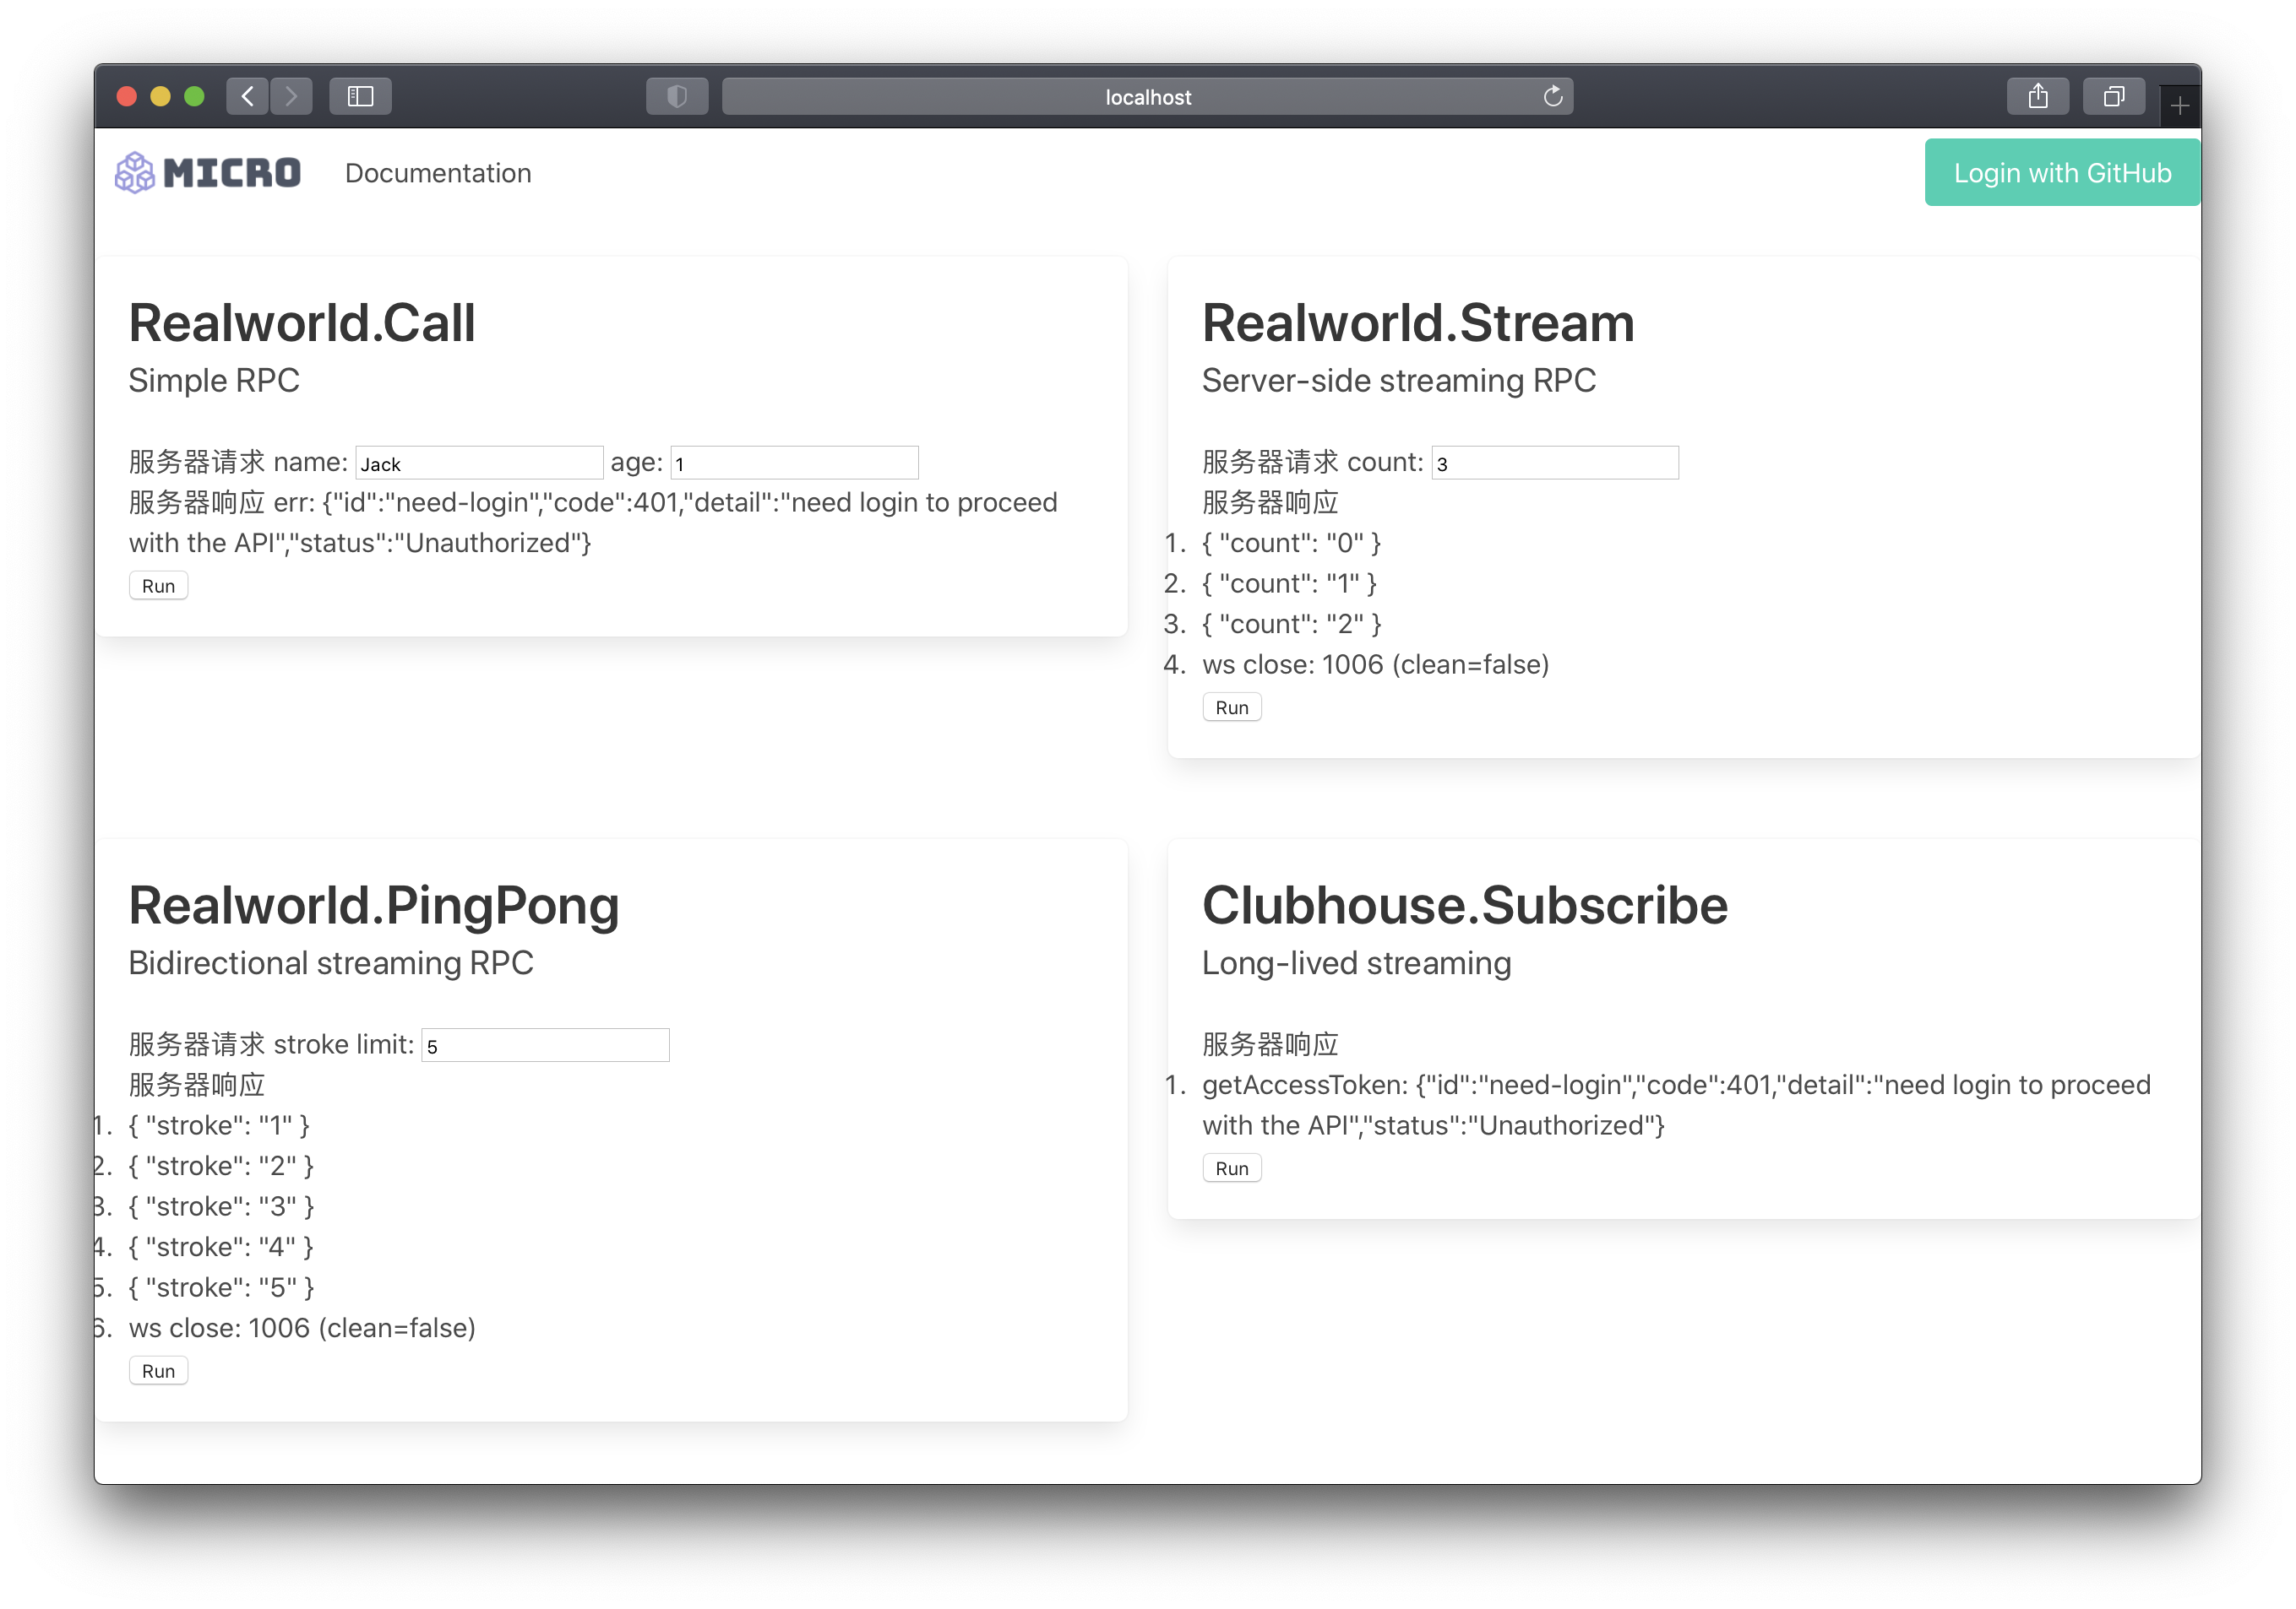Click the Realworld.Call err response text
The image size is (2296, 1609).
point(593,523)
